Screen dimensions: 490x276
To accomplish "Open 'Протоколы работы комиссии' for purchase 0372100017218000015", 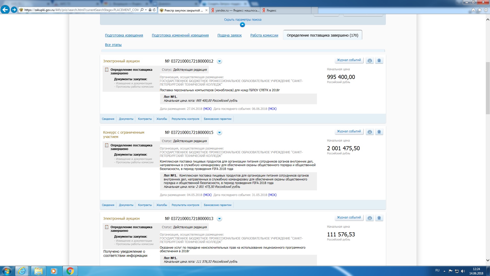I will (135, 162).
